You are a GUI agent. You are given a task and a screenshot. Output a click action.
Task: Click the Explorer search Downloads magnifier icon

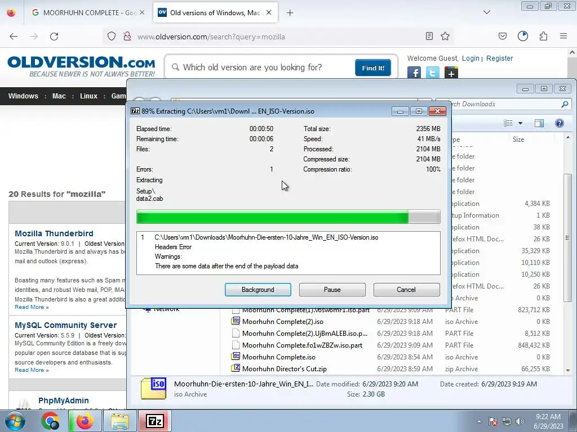pos(565,104)
